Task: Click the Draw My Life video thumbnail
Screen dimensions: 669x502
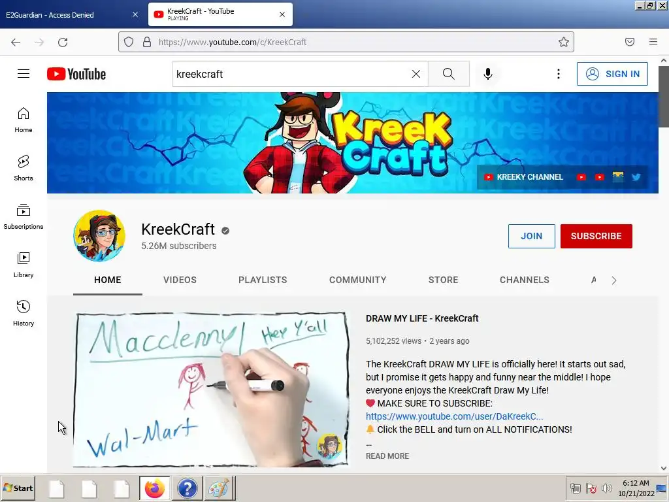Action: [x=211, y=390]
